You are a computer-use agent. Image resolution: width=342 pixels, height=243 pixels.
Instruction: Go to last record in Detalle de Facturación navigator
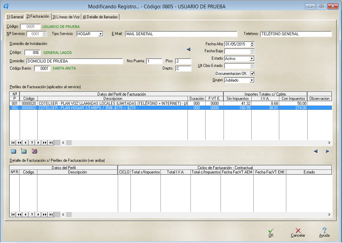pyautogui.click(x=51, y=214)
